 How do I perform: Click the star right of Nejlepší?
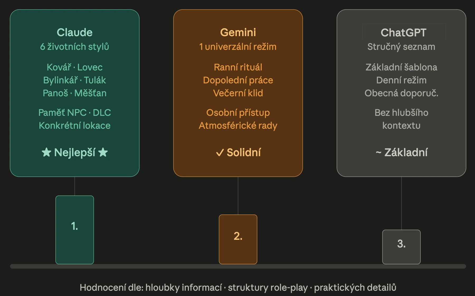pos(103,152)
